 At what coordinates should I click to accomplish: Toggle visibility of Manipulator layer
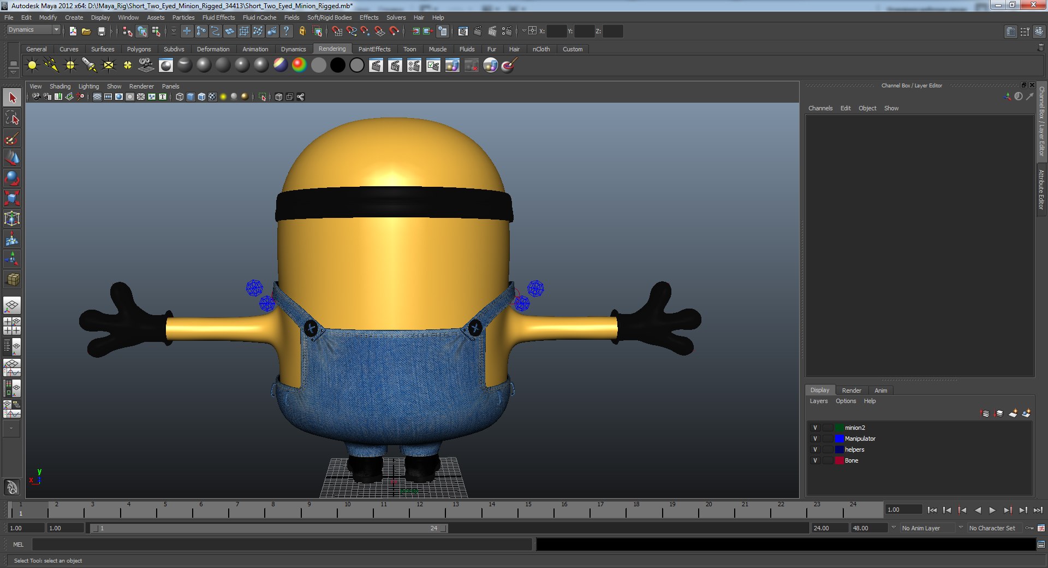(815, 439)
